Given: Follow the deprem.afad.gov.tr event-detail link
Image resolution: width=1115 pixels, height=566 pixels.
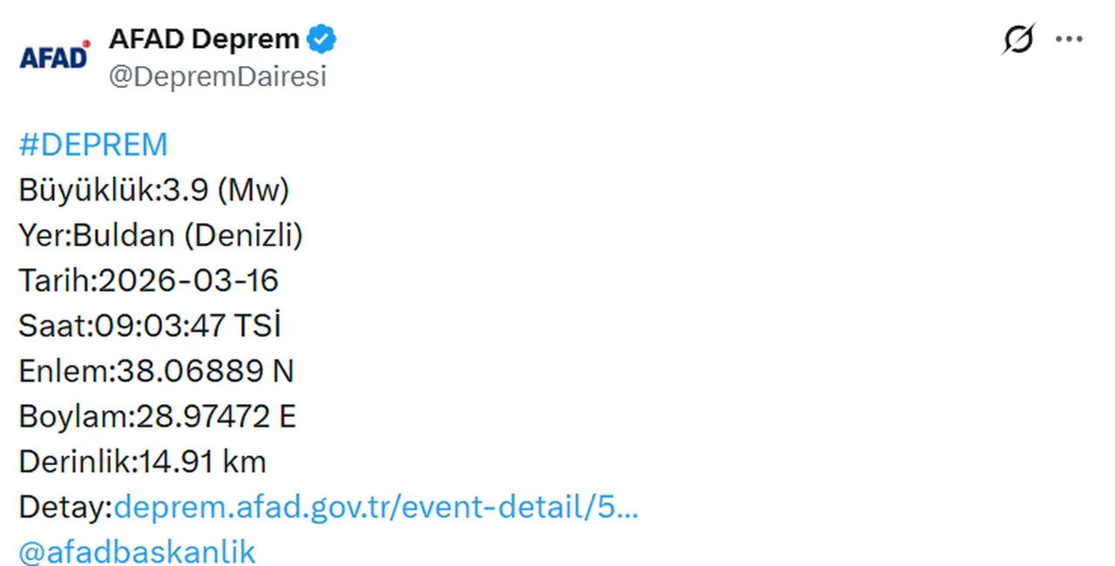Looking at the screenshot, I should (x=378, y=507).
